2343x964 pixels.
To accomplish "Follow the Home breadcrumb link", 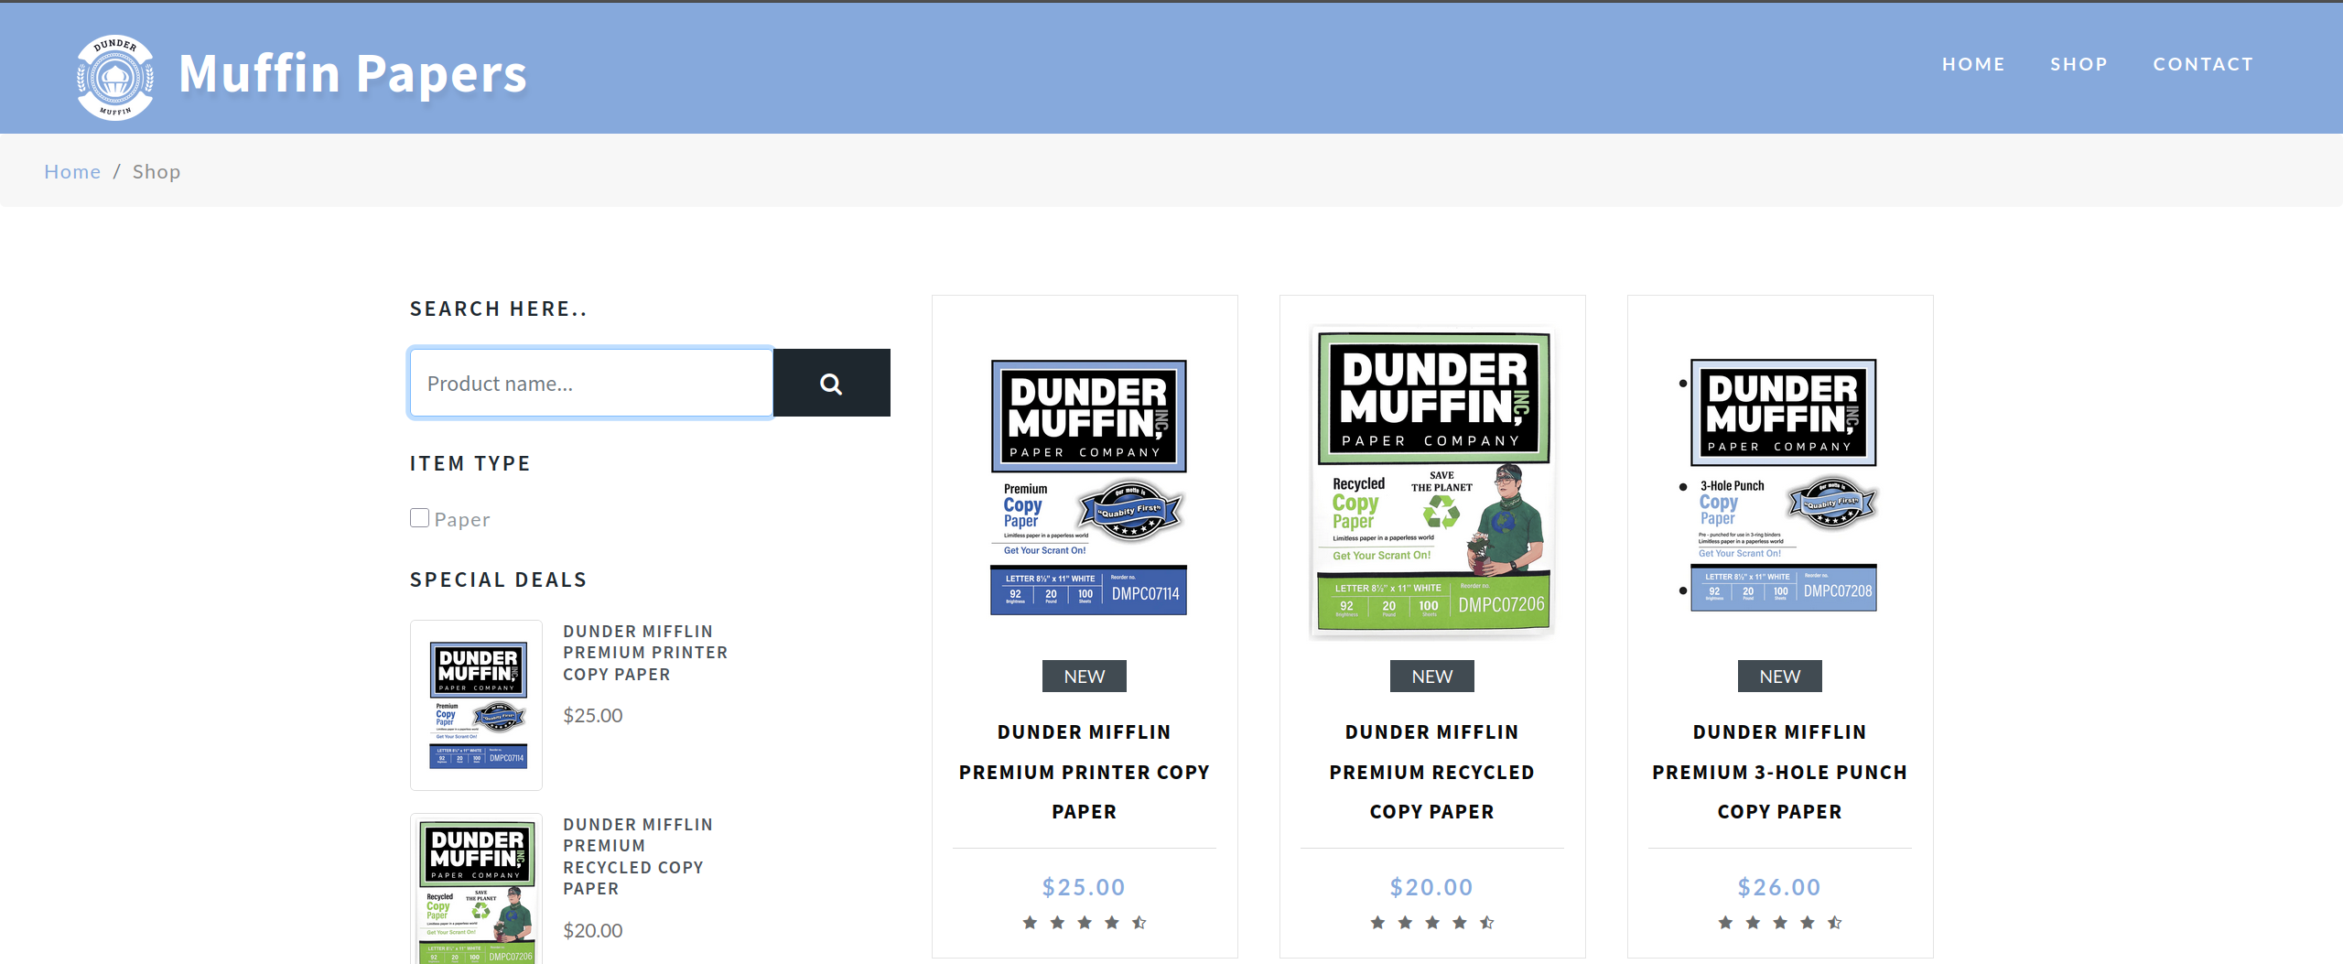I will click(x=72, y=171).
